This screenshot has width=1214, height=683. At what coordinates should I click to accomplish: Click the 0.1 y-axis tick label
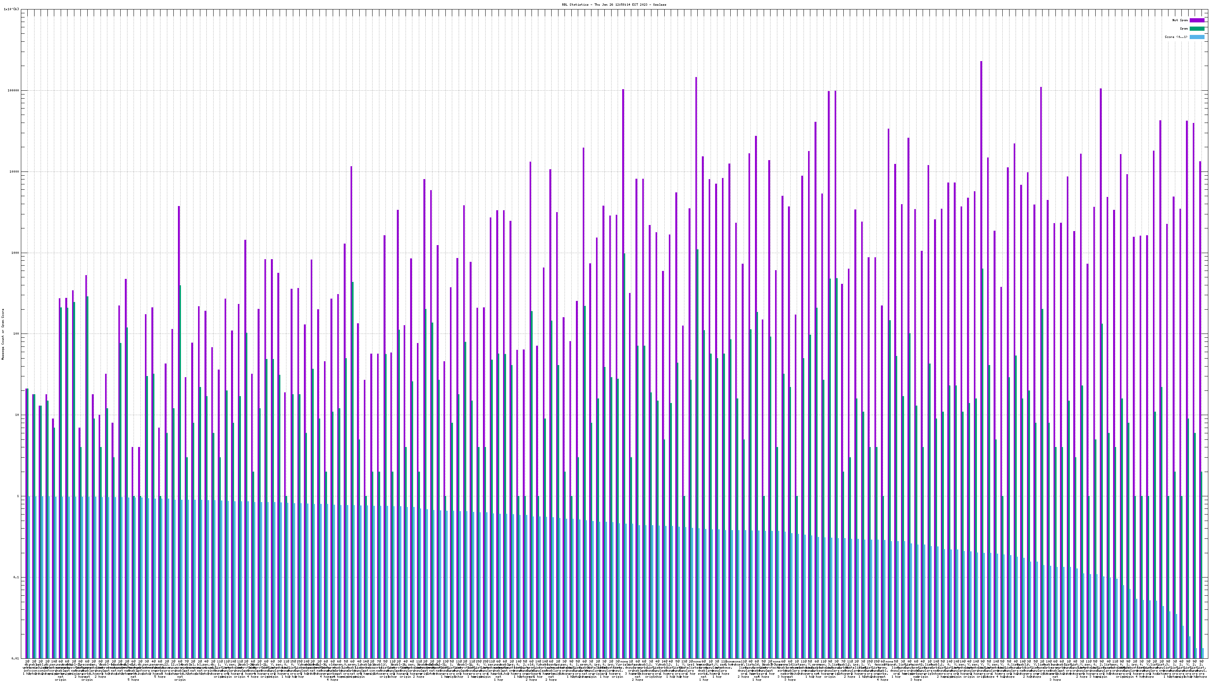pyautogui.click(x=16, y=578)
